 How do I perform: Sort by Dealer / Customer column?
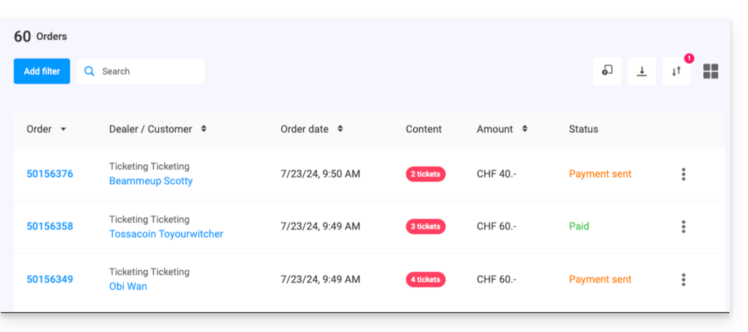coord(204,129)
